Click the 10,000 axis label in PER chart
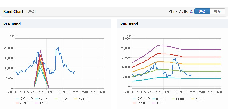 [9, 68]
